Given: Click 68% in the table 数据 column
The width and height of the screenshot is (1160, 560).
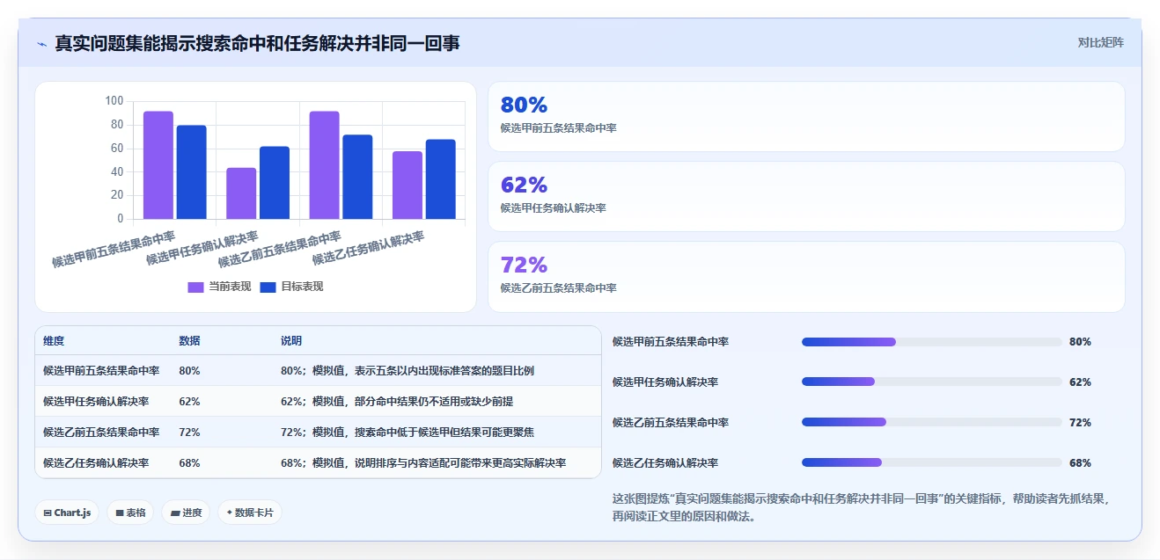Looking at the screenshot, I should 189,463.
